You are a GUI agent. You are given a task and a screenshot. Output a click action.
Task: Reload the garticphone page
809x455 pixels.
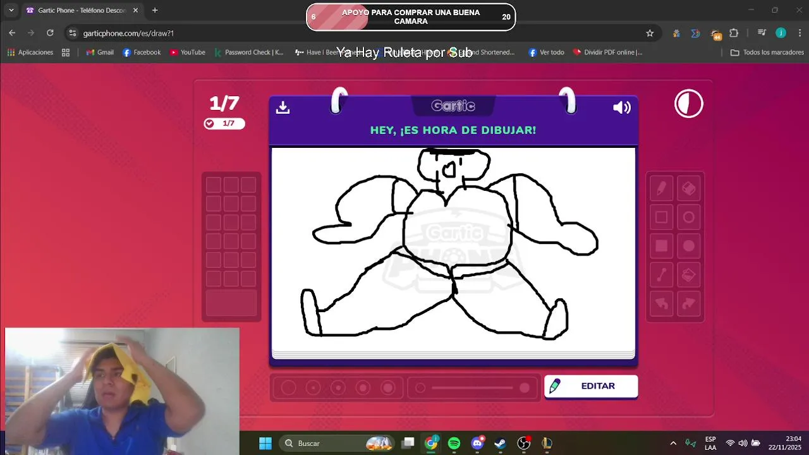click(x=50, y=33)
